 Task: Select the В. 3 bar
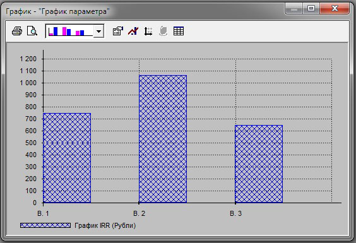(x=259, y=163)
